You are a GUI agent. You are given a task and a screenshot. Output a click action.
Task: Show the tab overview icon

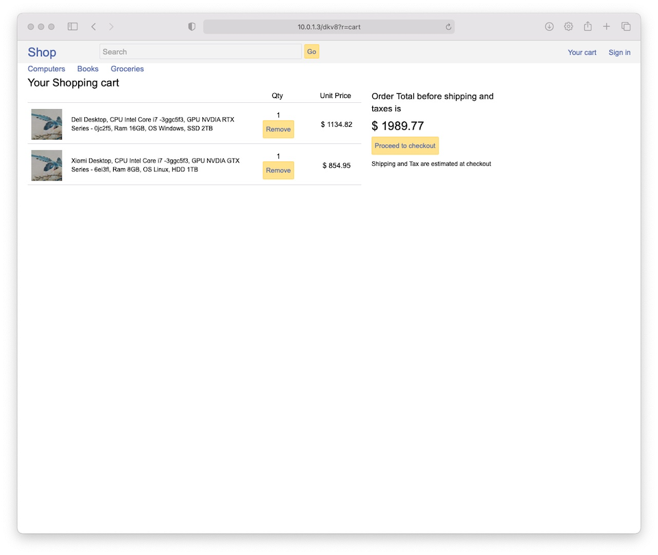tap(626, 27)
